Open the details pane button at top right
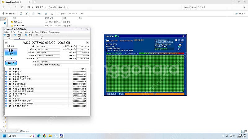This screenshot has height=139, width=248. tap(240, 14)
